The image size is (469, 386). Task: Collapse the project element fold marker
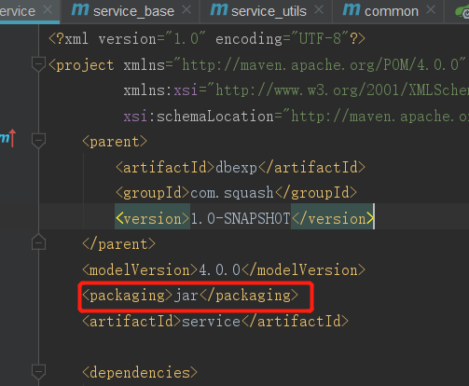[38, 64]
